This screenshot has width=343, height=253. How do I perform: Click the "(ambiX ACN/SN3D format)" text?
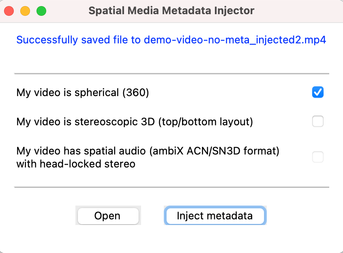pos(214,151)
